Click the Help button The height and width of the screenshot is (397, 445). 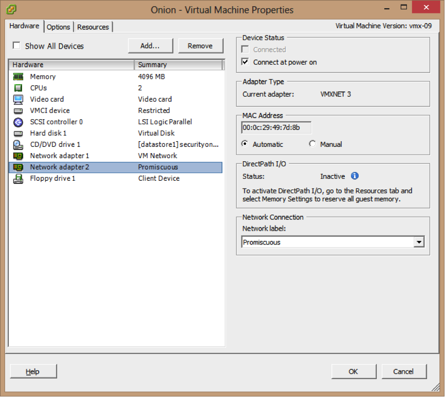(33, 371)
